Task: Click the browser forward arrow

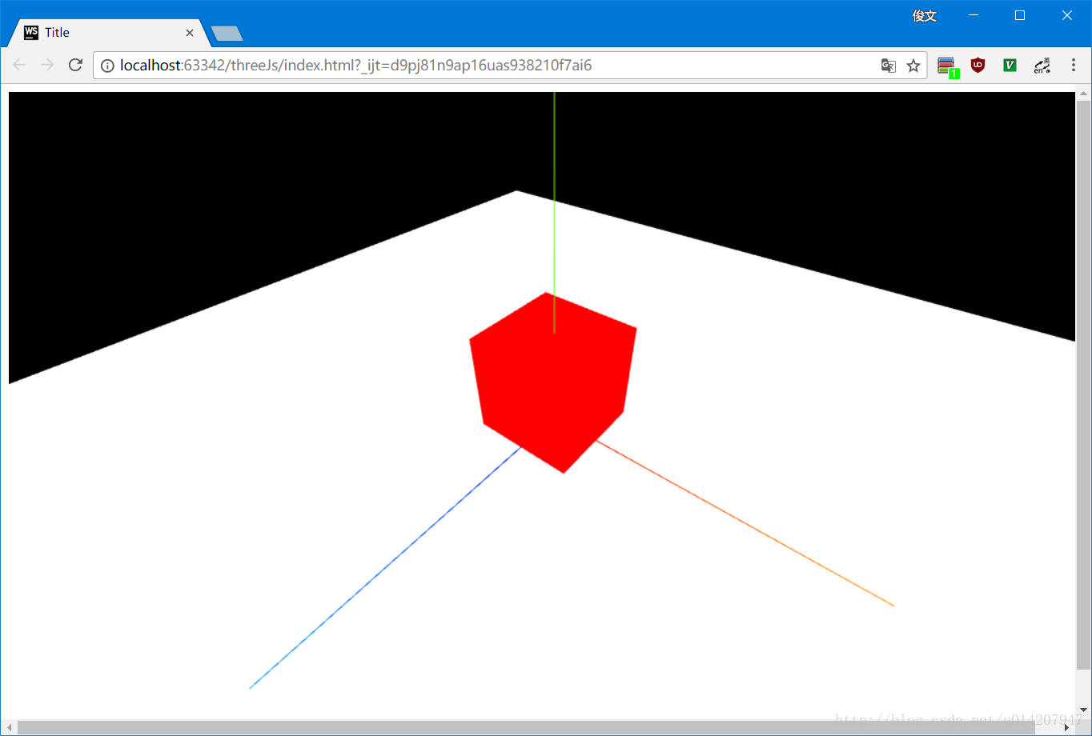Action: point(47,65)
